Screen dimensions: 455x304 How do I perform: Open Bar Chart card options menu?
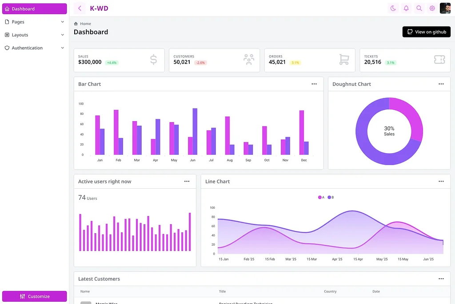pos(314,84)
